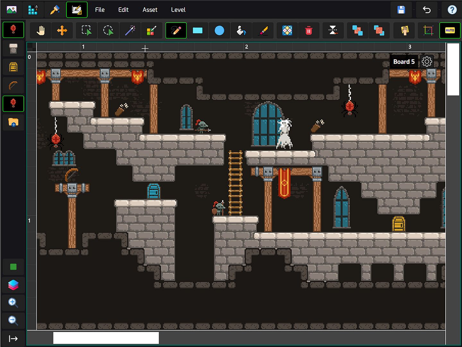Choose the paint bucket fill tool
This screenshot has width=462, height=347.
(241, 31)
